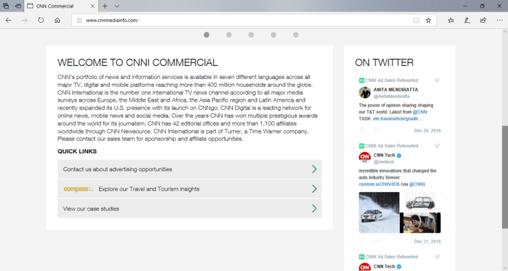Set these tabs aside icon
Viewport: 508px width, 271px height.
pos(18,6)
